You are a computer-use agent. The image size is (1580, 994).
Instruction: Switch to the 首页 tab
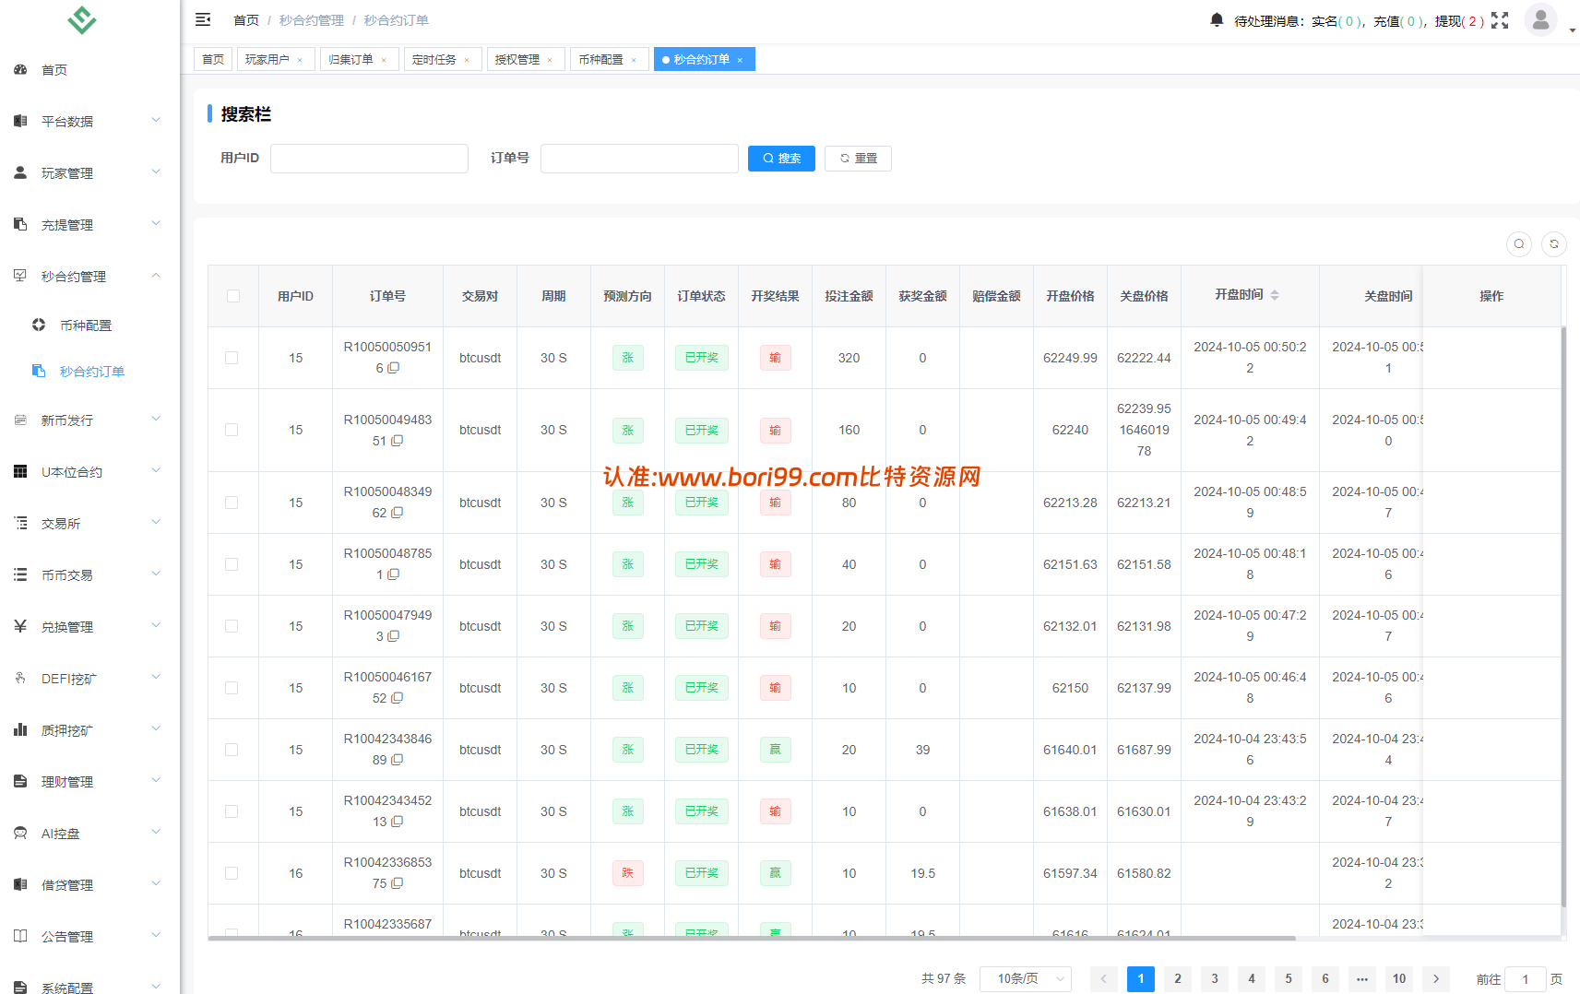(x=213, y=60)
